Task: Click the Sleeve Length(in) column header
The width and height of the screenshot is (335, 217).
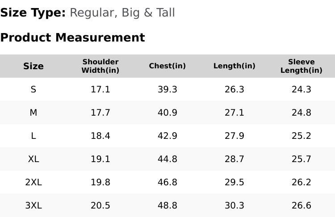Action: click(301, 66)
